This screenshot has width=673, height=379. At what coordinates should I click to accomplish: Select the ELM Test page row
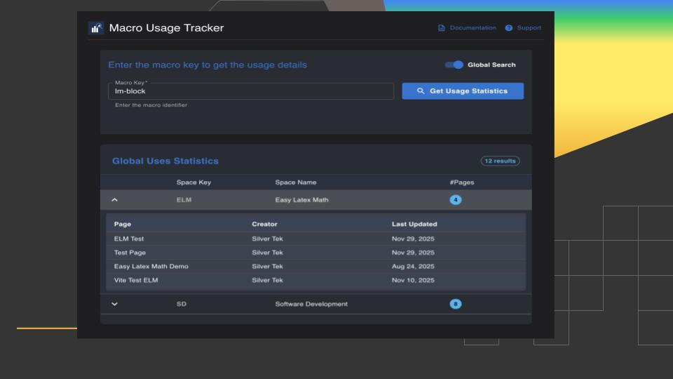point(129,239)
